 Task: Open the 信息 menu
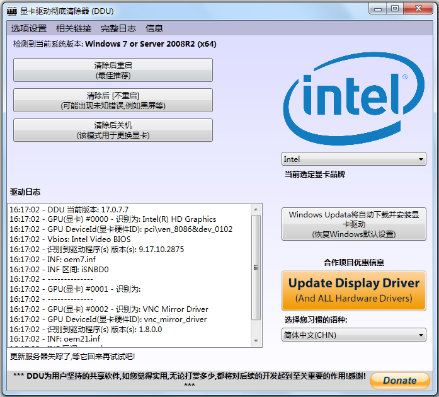[154, 28]
